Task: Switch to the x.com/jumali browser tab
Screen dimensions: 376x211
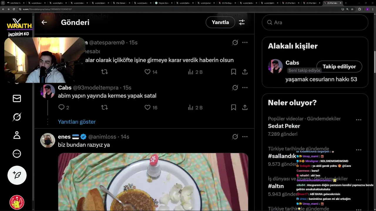Action: pos(206,3)
